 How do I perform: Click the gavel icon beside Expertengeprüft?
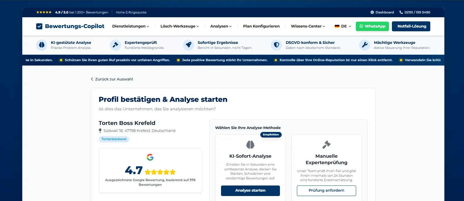[x=115, y=45]
